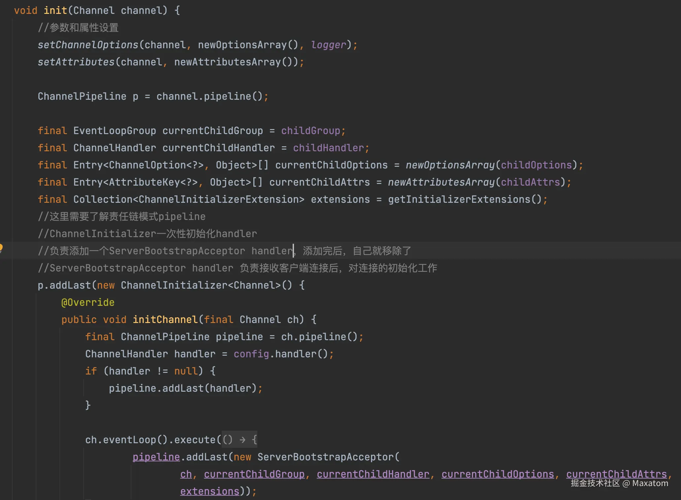This screenshot has width=681, height=500.
Task: Click the underlined pipeline variable before addLast
Action: (x=156, y=457)
